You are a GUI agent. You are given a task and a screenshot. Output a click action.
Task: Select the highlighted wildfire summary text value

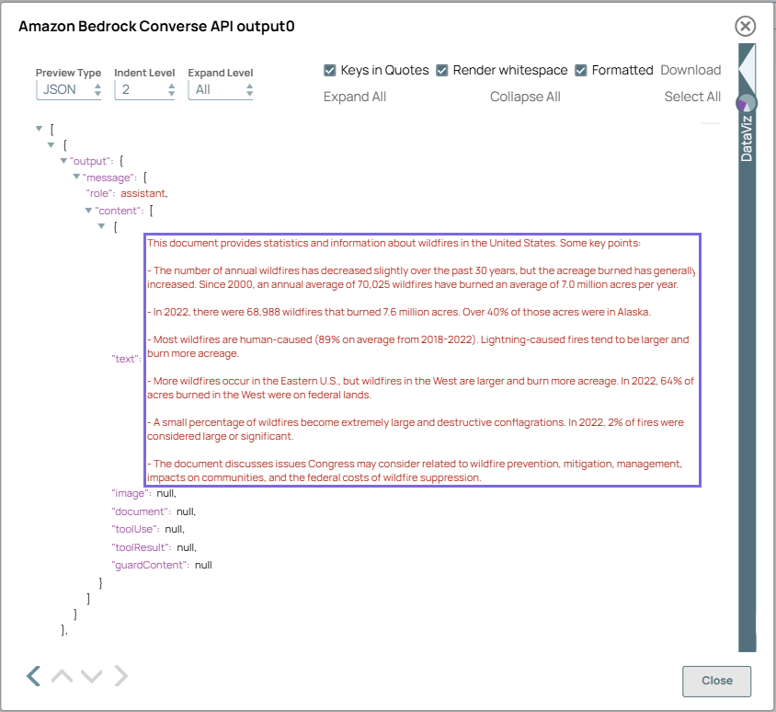421,359
